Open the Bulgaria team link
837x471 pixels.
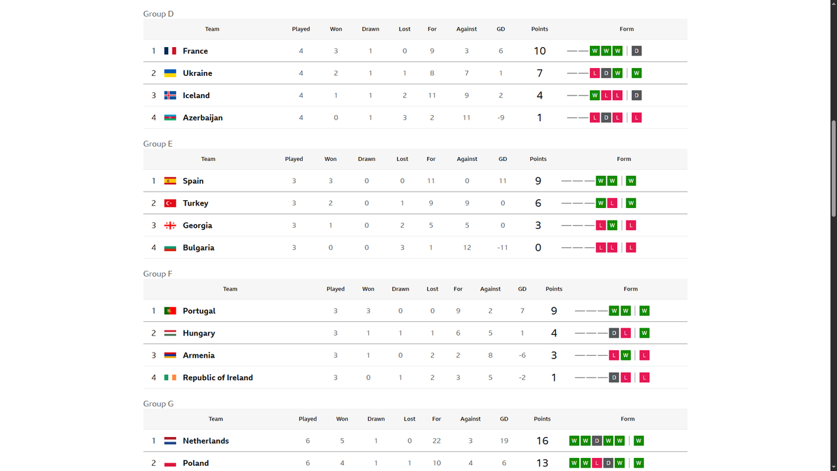point(199,248)
